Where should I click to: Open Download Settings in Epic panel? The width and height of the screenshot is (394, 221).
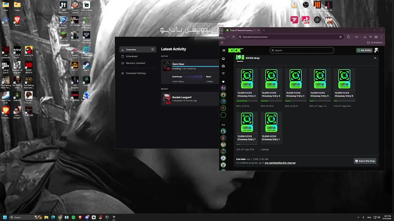click(x=138, y=73)
